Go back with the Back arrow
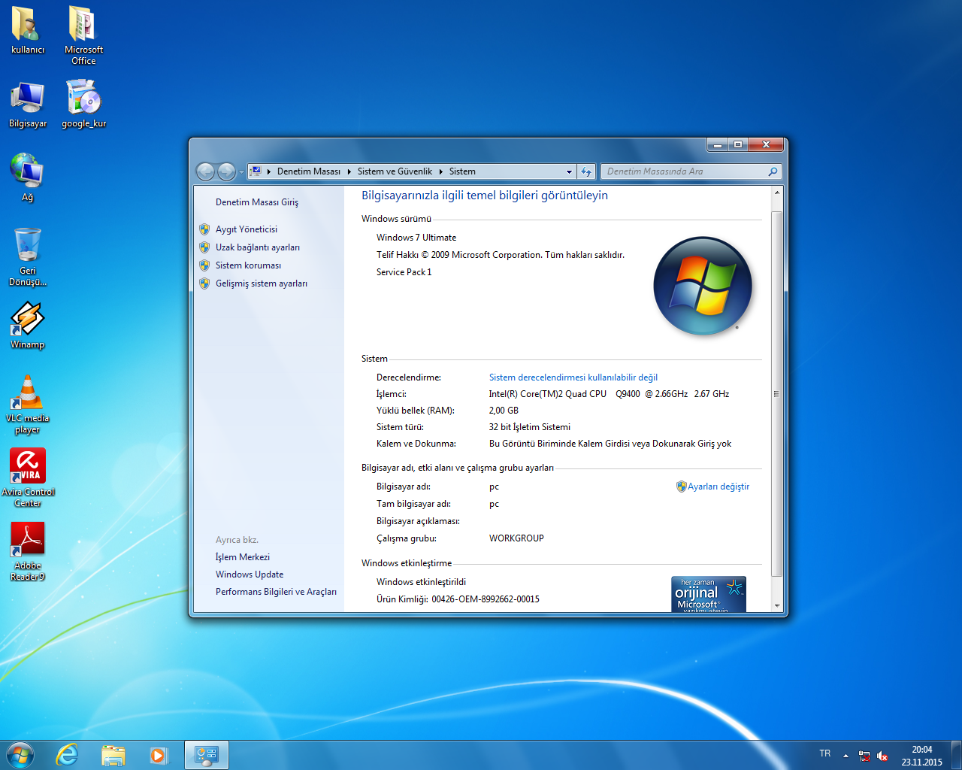The width and height of the screenshot is (962, 770). click(205, 171)
